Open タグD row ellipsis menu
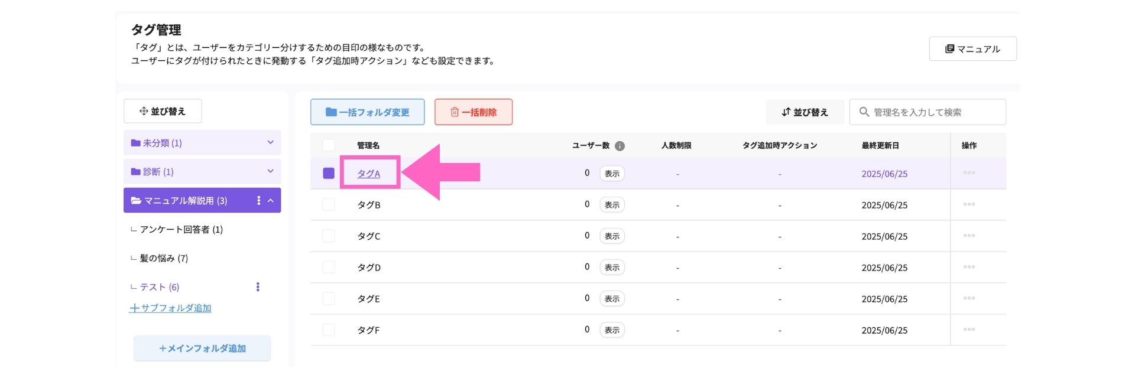The height and width of the screenshot is (378, 1135). (969, 267)
